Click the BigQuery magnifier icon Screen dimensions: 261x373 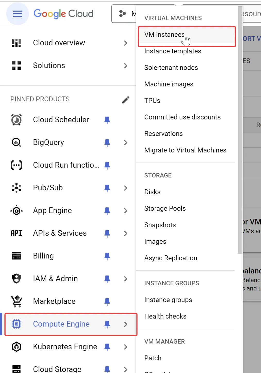coord(16,142)
